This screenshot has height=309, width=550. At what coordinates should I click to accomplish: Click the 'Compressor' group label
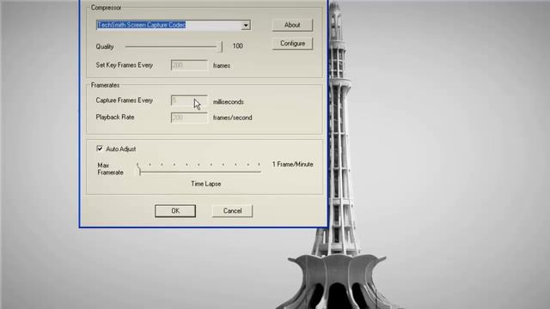point(106,8)
